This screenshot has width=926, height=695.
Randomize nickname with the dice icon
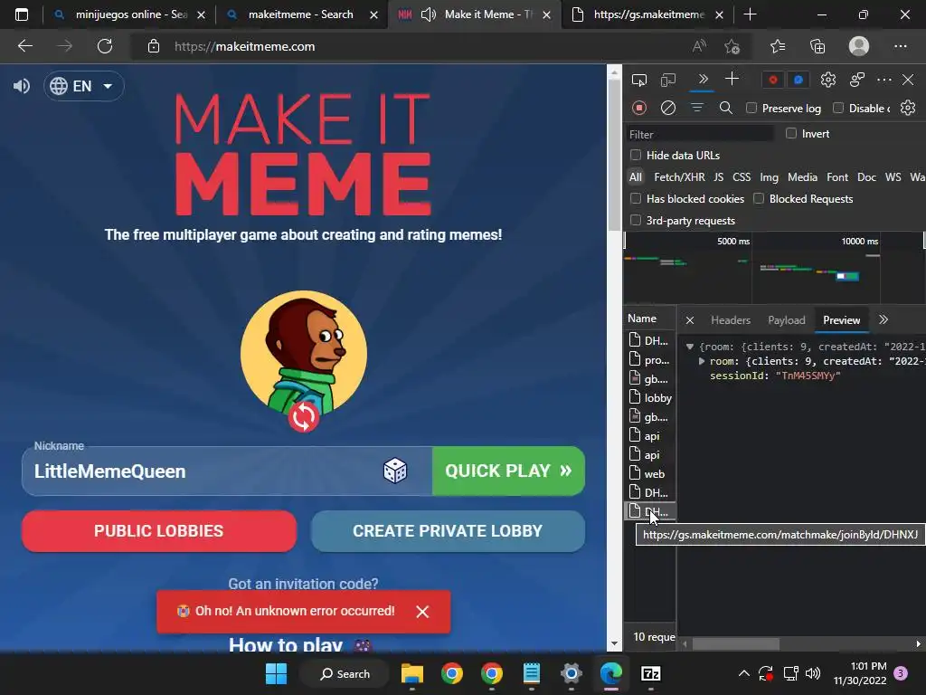point(395,471)
